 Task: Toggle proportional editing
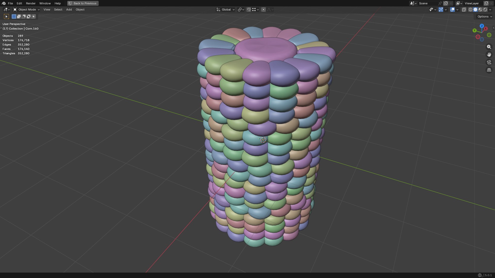pos(263,10)
